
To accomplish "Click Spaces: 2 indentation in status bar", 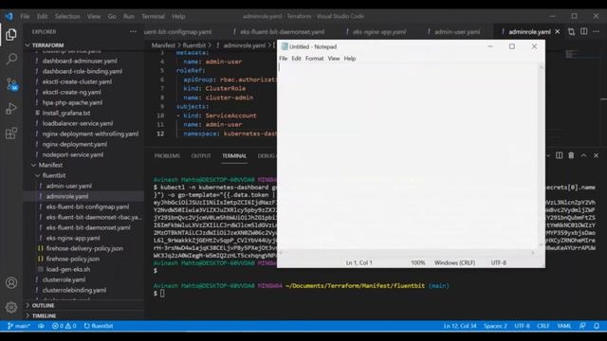I will [x=495, y=326].
